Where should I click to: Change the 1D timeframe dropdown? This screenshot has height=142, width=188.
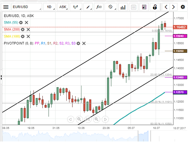click(50, 7)
